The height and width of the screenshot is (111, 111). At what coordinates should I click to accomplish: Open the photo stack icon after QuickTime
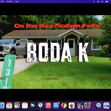click(x=106, y=105)
